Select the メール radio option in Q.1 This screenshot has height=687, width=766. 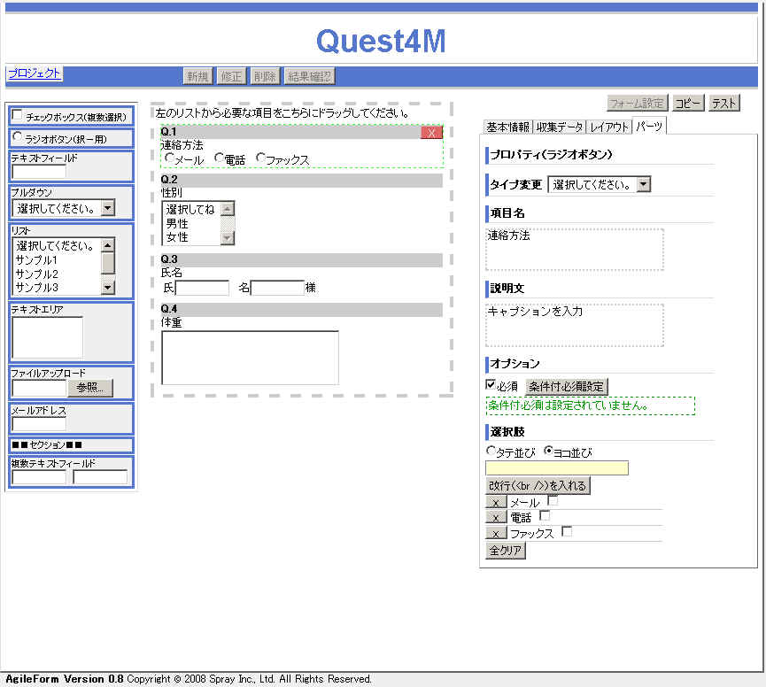tap(169, 158)
